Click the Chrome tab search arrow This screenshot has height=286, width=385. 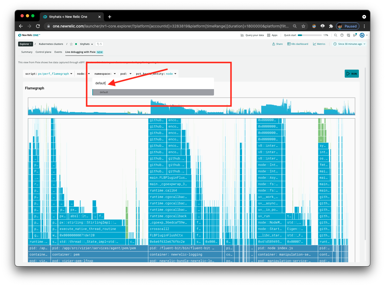(364, 17)
